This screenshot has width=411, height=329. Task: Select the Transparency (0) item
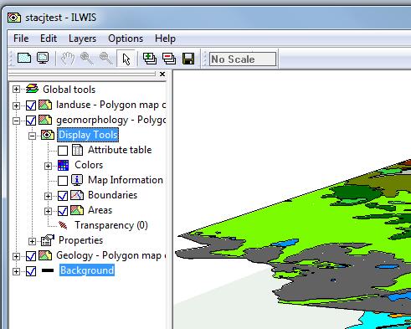click(x=111, y=225)
